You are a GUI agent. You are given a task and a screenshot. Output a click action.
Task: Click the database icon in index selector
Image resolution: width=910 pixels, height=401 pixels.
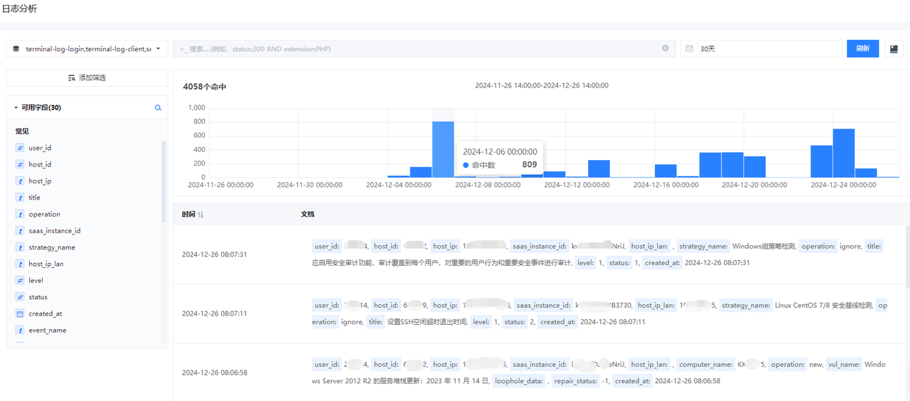tap(16, 49)
